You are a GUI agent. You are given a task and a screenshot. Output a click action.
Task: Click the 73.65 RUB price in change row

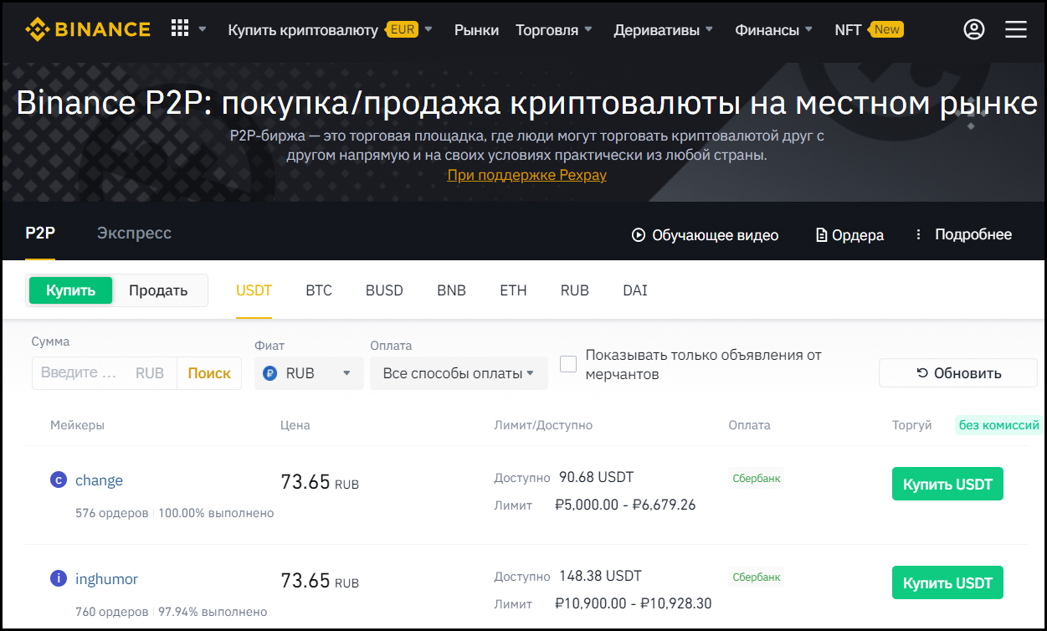pos(320,482)
